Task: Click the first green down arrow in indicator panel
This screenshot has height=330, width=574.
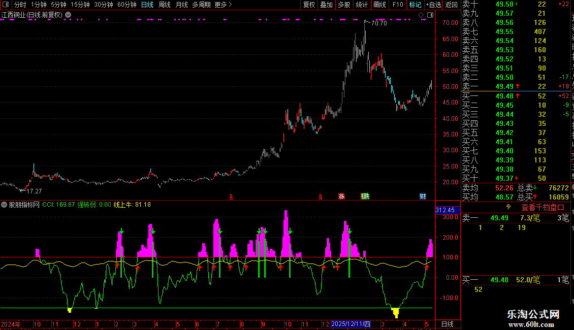Action: point(121,231)
